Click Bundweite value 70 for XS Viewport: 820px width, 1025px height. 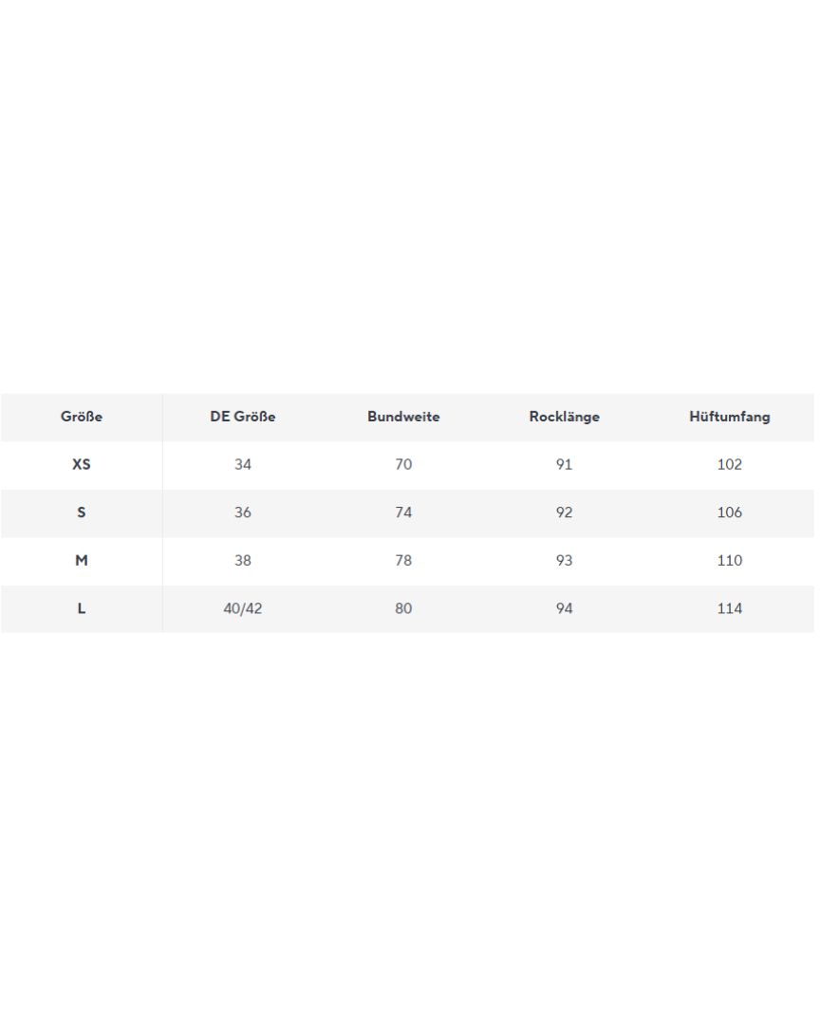pos(403,465)
